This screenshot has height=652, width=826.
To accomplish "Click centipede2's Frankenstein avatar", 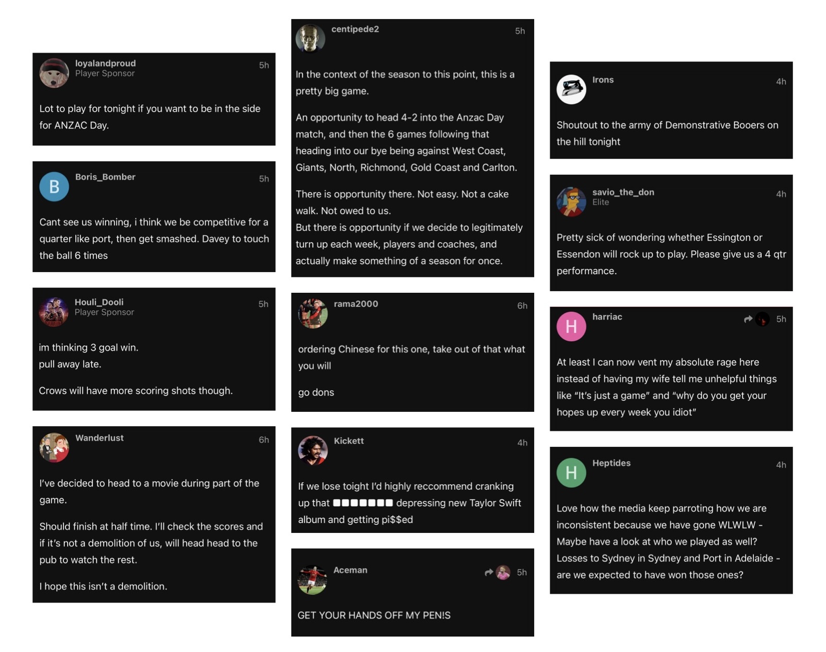I will 310,39.
